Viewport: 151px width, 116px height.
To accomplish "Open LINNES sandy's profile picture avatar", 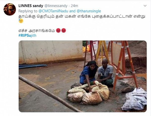I will 10,9.
